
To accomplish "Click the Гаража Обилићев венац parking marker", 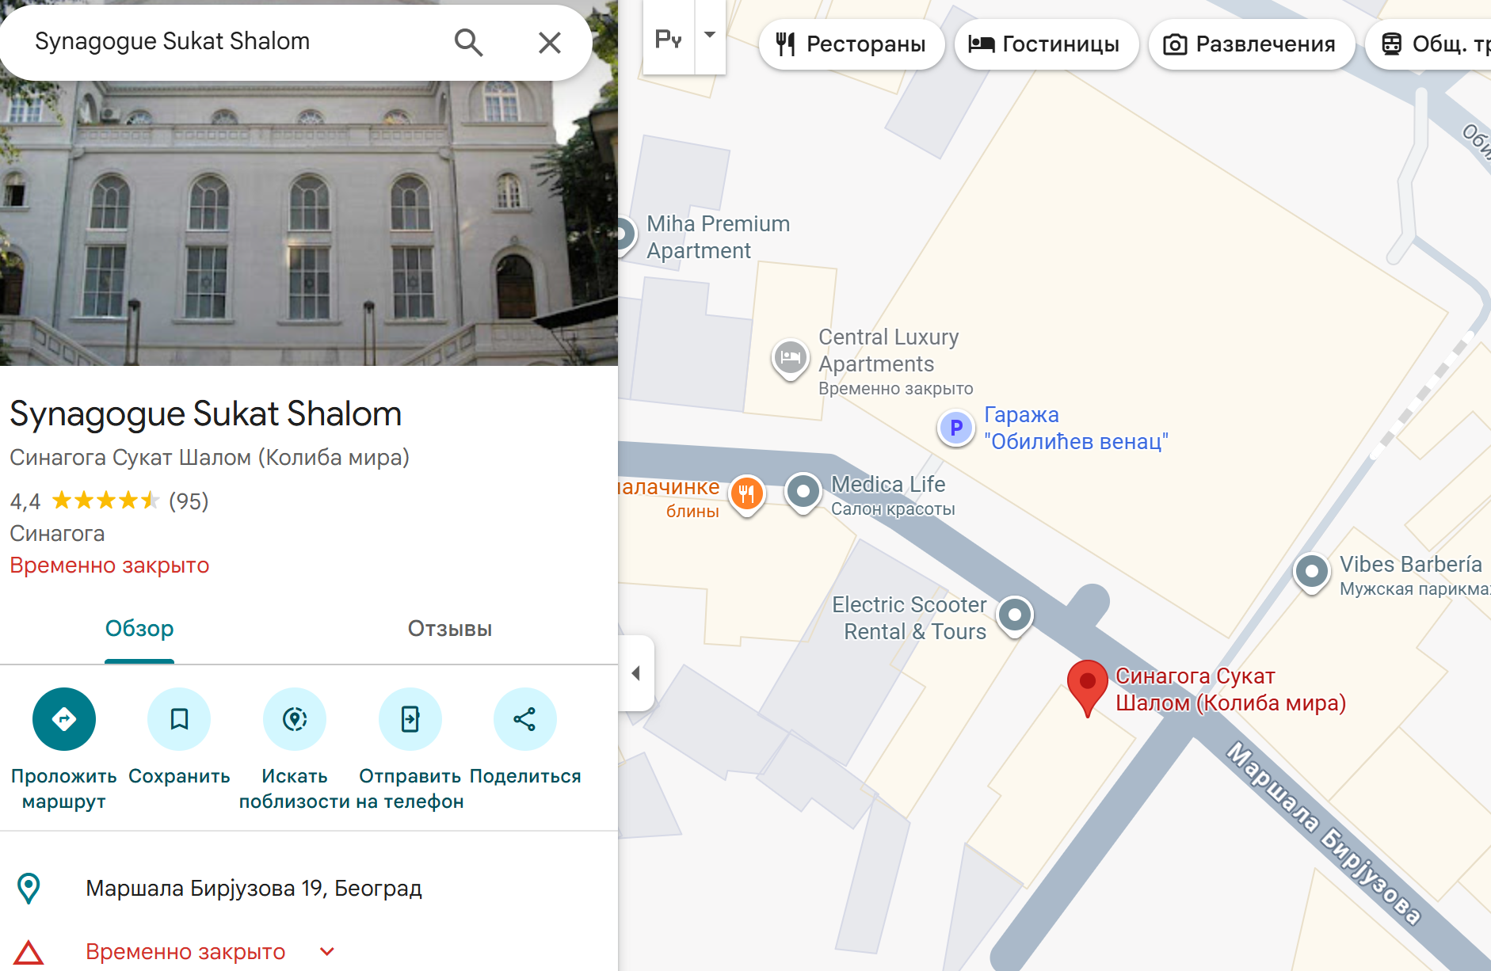I will 956,428.
